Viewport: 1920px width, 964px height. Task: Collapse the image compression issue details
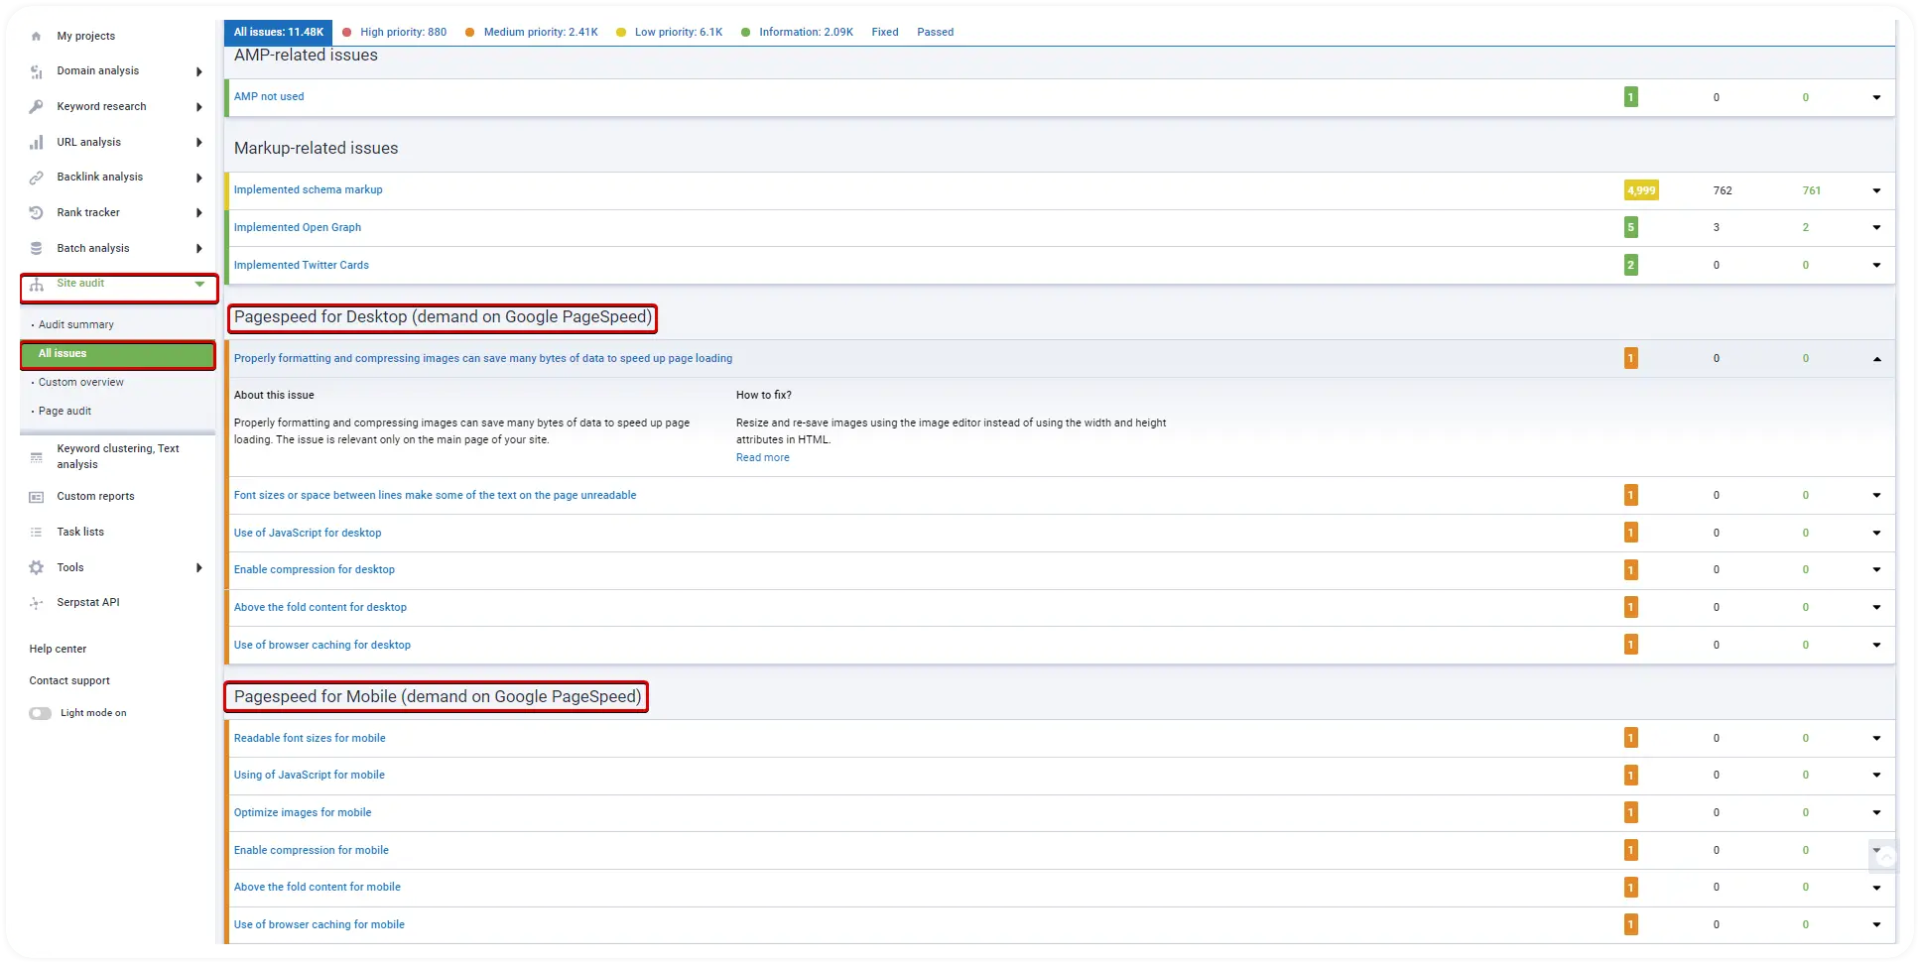(1875, 359)
